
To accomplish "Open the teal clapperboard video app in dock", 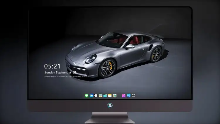I will [x=105, y=95].
